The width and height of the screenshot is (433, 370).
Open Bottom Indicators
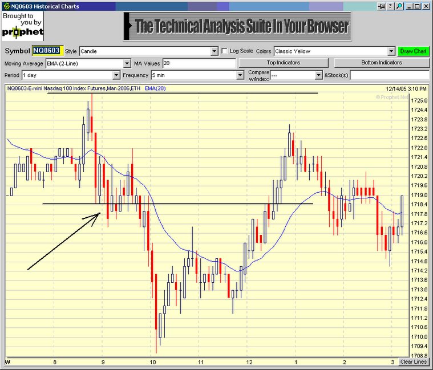pos(382,63)
